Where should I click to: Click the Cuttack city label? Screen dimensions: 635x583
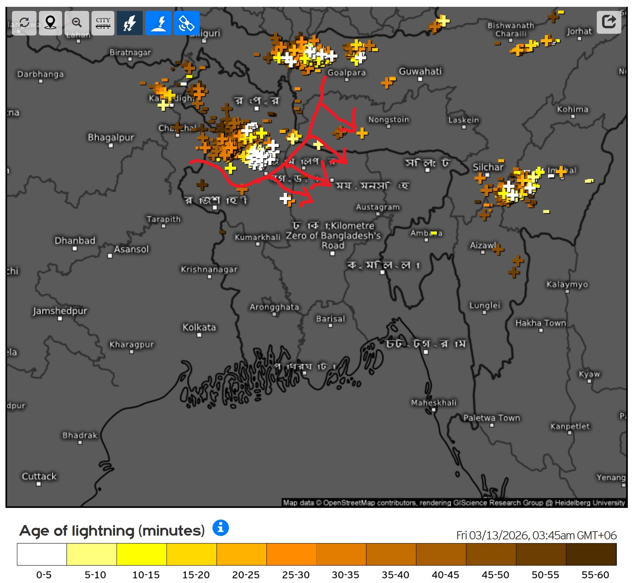pos(39,476)
